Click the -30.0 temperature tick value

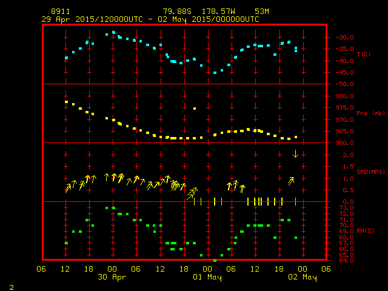pos(344,38)
